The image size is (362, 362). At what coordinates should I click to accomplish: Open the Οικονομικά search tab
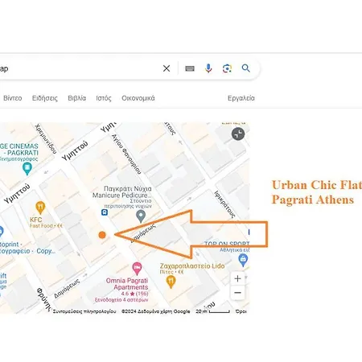coord(138,98)
